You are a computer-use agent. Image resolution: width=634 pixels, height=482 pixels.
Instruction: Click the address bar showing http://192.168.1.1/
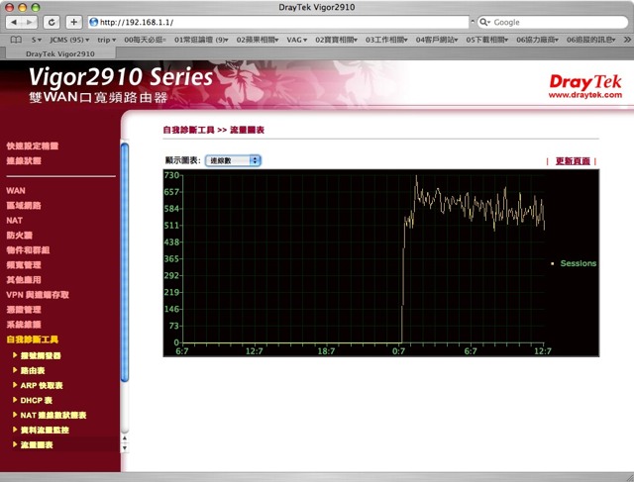tap(278, 22)
